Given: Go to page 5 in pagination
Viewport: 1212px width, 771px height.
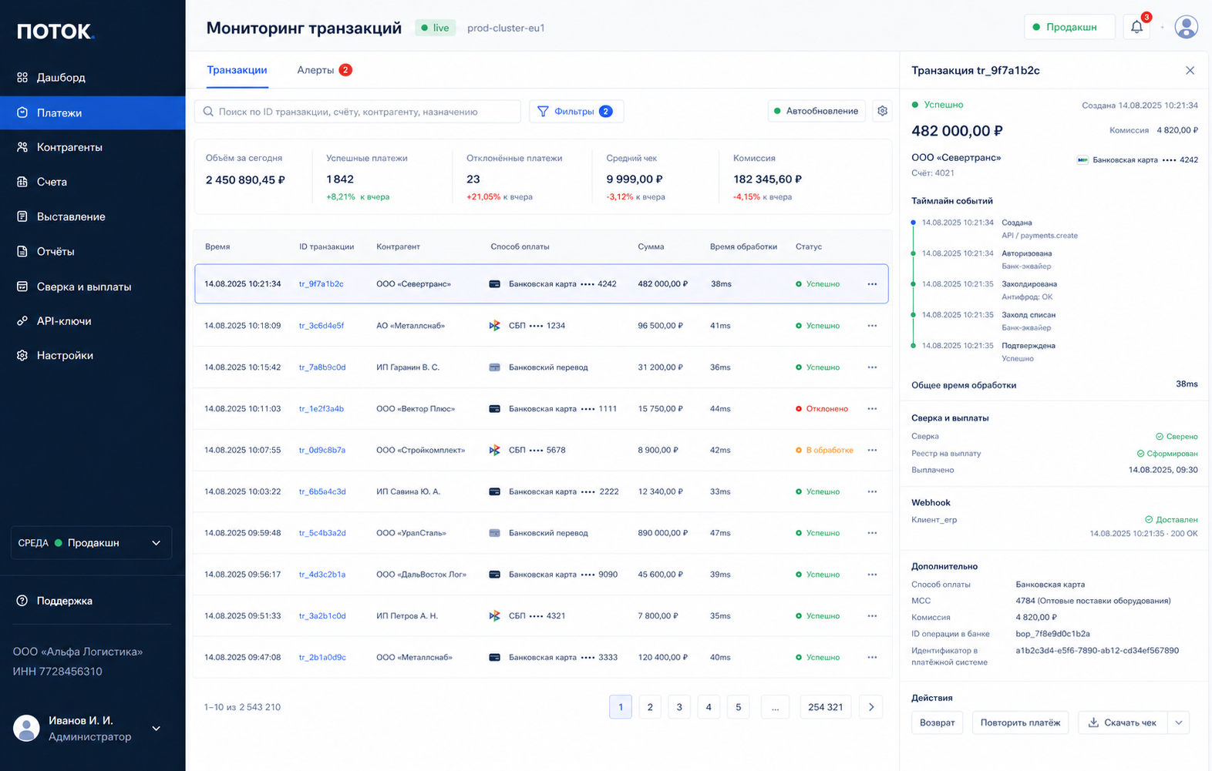Looking at the screenshot, I should pyautogui.click(x=738, y=707).
